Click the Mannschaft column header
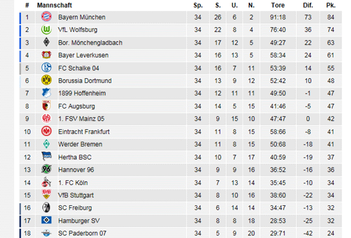351x238 pixels. click(x=54, y=5)
